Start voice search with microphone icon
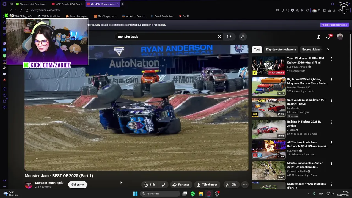Screen dimensions: 352x198 (x=243, y=37)
